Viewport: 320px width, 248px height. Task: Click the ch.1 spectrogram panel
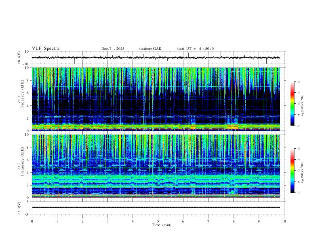click(x=156, y=99)
